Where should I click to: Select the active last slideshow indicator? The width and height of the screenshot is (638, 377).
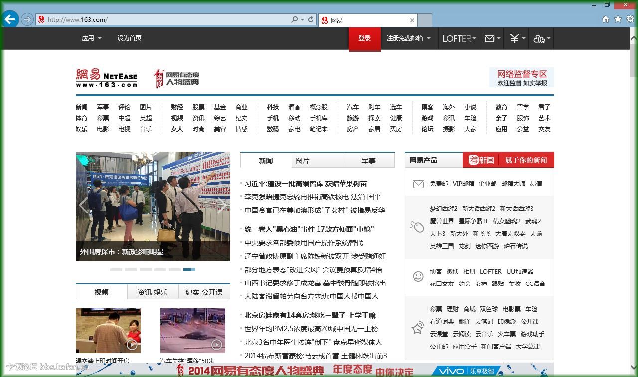(189, 269)
